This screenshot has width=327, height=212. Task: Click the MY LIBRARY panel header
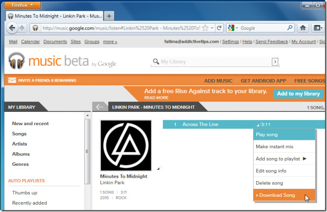tap(22, 107)
